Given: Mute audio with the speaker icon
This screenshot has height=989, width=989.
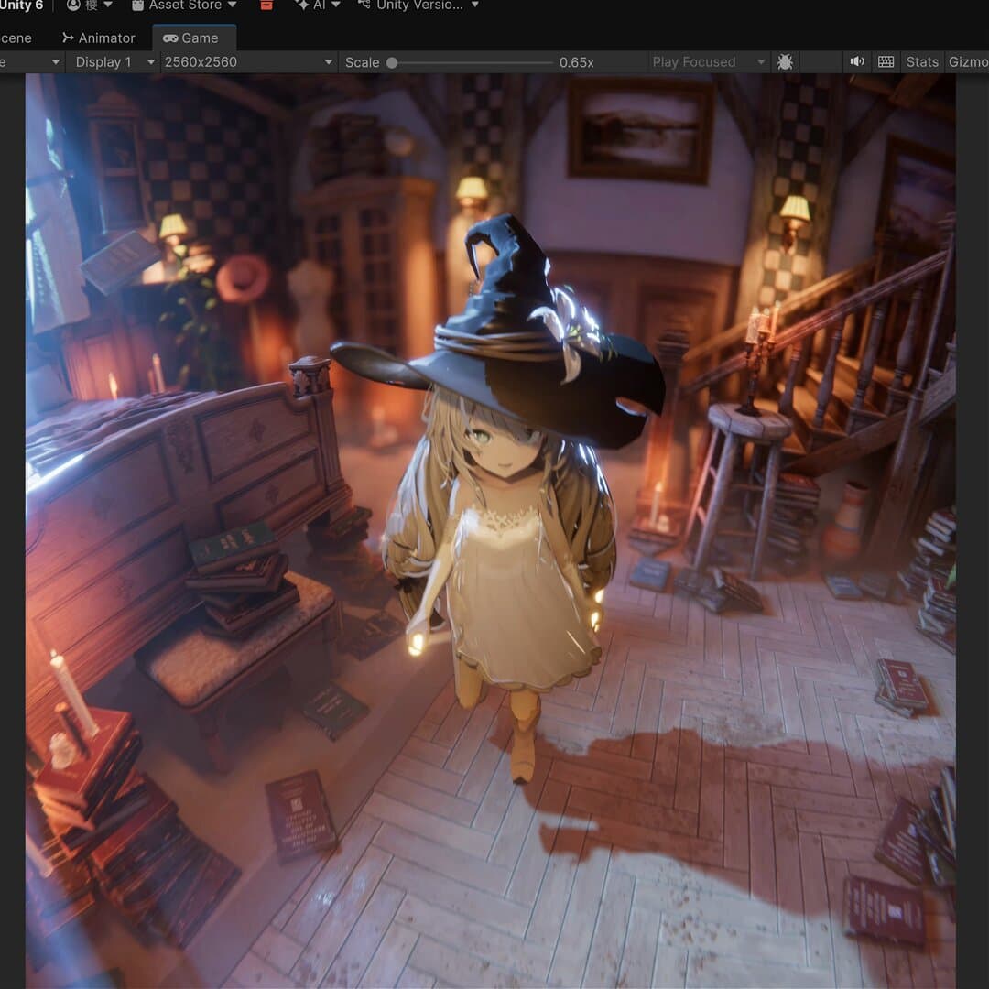Looking at the screenshot, I should pyautogui.click(x=857, y=62).
